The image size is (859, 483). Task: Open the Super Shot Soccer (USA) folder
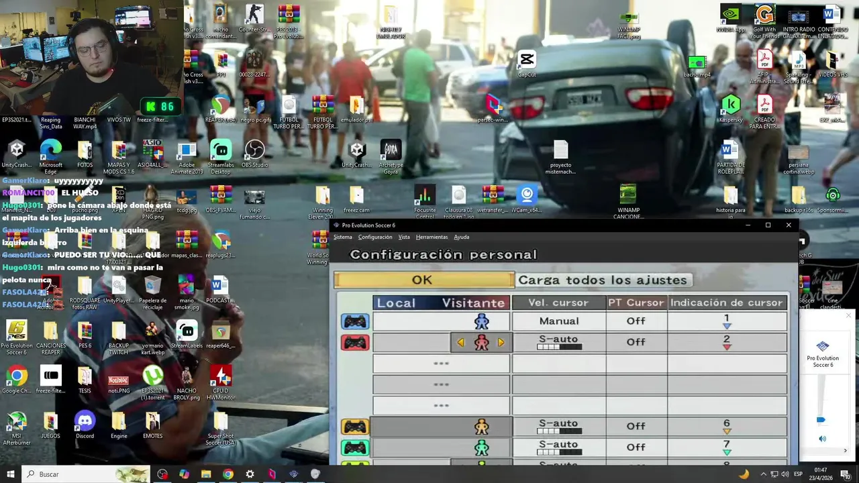pyautogui.click(x=220, y=428)
